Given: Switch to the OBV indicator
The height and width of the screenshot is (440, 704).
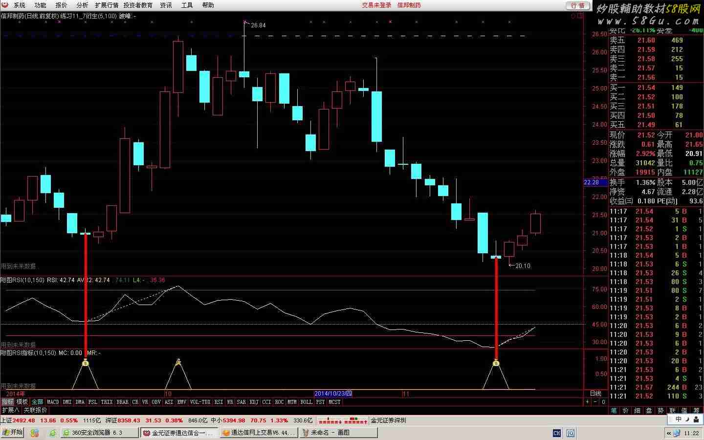Looking at the screenshot, I should [x=156, y=402].
